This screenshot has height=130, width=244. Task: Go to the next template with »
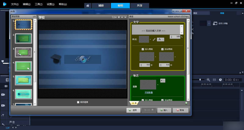click(x=125, y=17)
